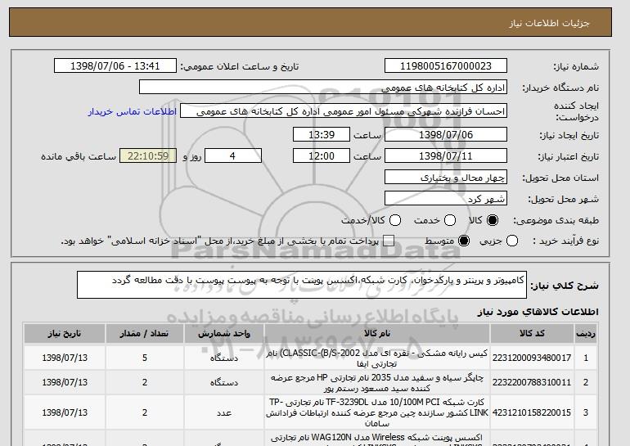Screen dimensions: 630x446
Task: Click the validity date field 1398/07/11
Action: click(x=446, y=156)
